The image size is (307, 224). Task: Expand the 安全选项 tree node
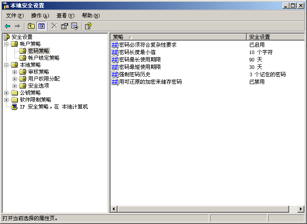(14, 86)
